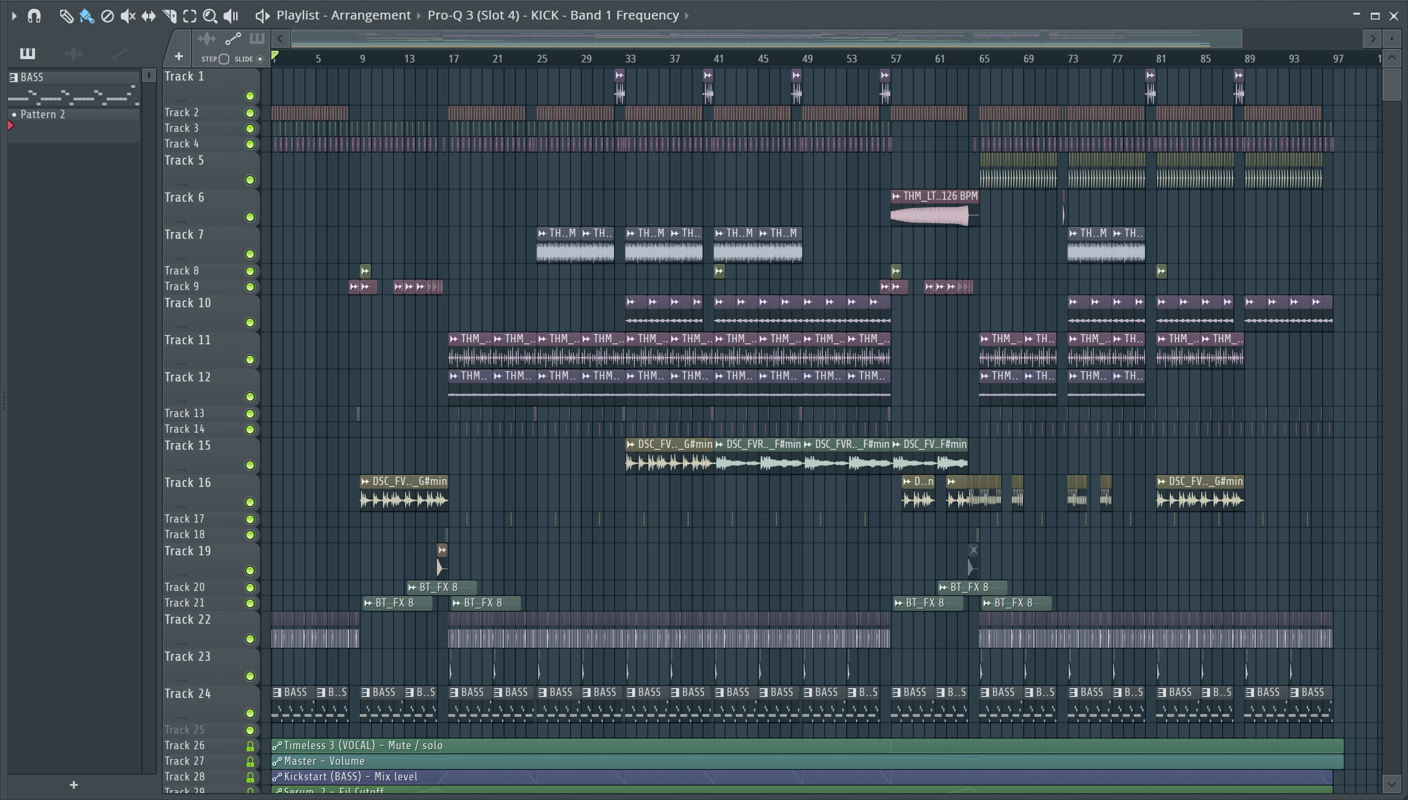Image resolution: width=1408 pixels, height=800 pixels.
Task: Add a new pattern at picker bottom
Action: [x=74, y=784]
